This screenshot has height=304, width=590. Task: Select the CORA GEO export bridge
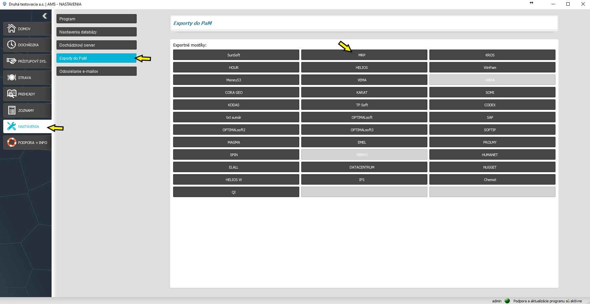pos(236,92)
